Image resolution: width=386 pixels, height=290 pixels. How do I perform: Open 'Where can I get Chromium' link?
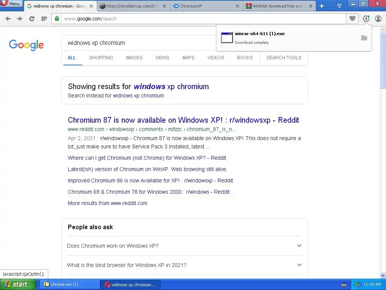pos(147,158)
